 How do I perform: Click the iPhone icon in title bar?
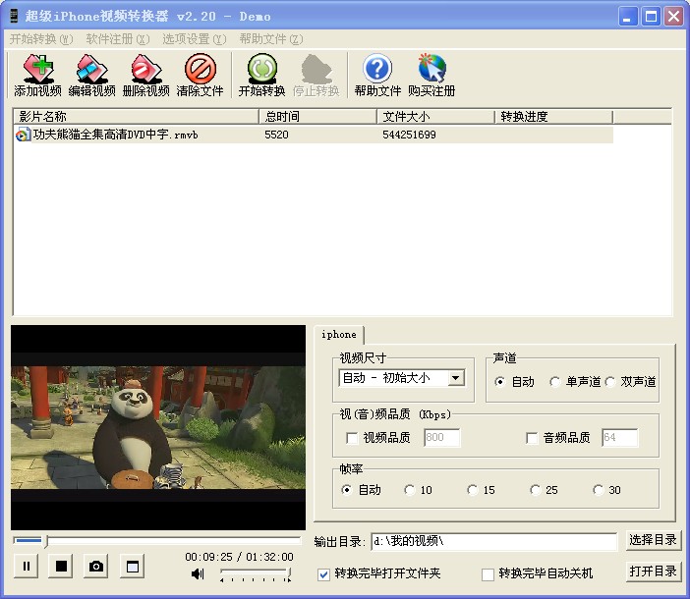14,16
